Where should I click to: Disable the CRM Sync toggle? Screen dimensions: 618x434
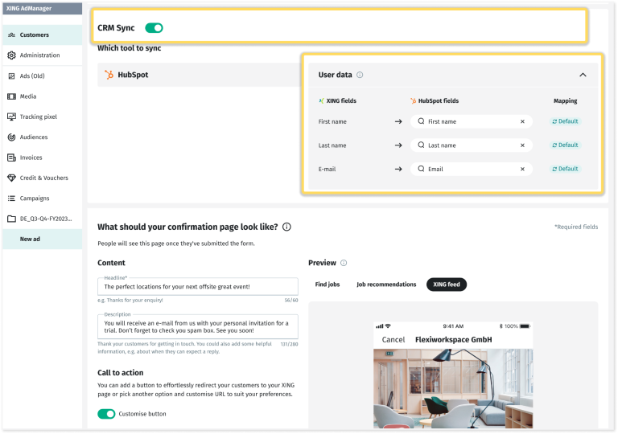154,28
